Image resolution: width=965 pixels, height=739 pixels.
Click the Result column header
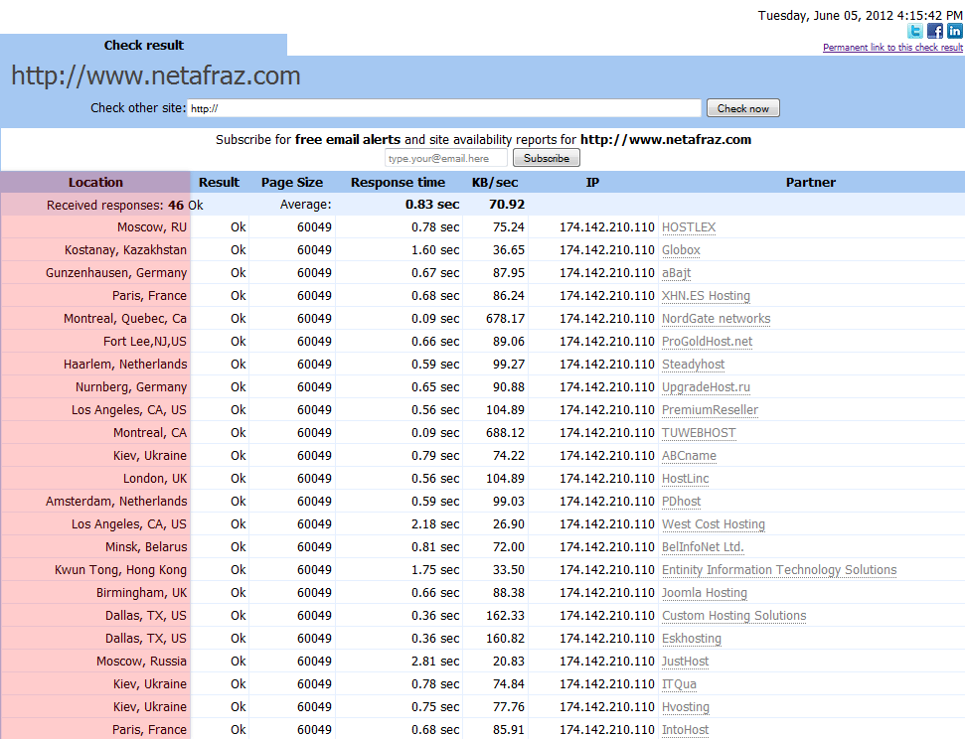click(219, 182)
